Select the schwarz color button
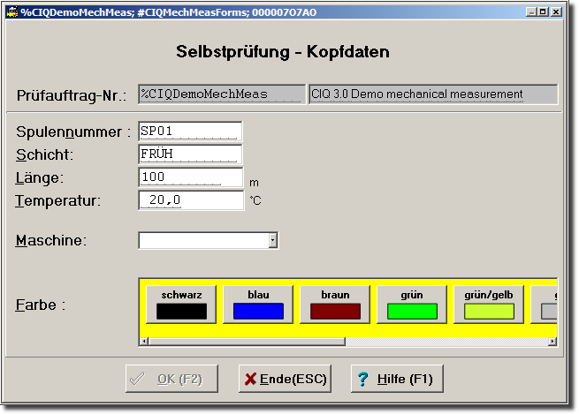The image size is (579, 414). point(181,304)
